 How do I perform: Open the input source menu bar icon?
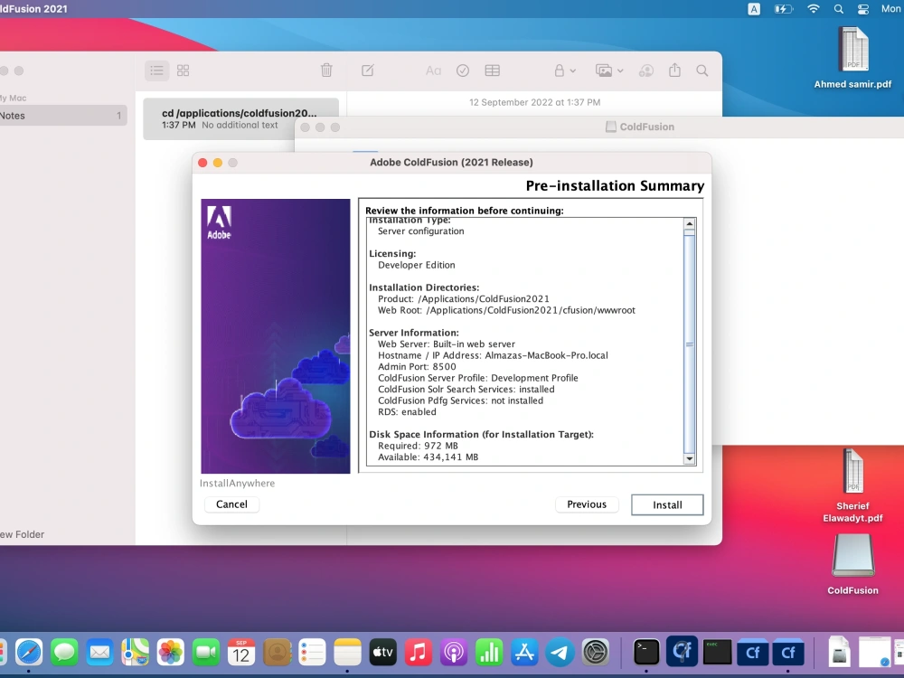(754, 9)
